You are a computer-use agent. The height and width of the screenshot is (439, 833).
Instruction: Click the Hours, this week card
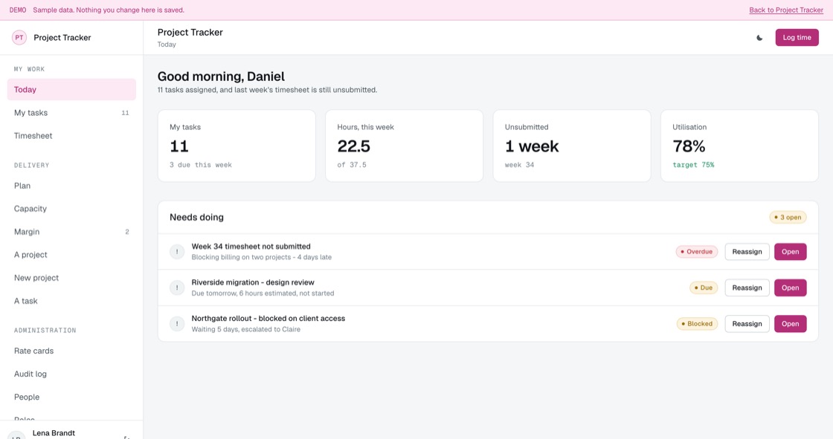(405, 146)
